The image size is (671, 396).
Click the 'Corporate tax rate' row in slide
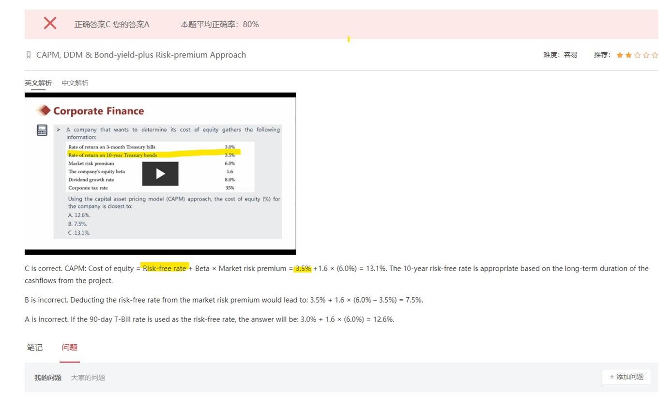click(x=152, y=188)
